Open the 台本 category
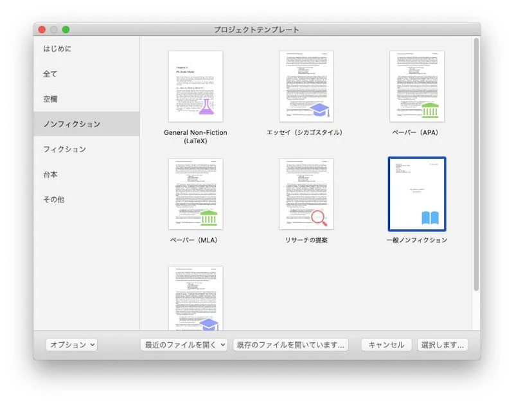514x404 pixels. tap(87, 174)
